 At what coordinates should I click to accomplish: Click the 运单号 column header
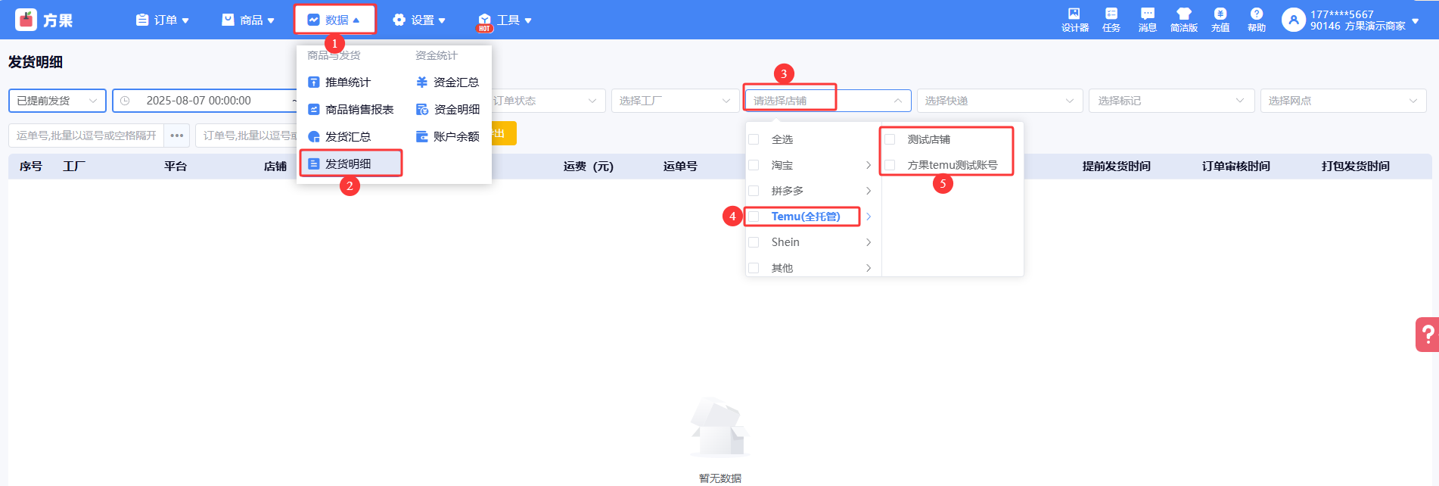coord(680,167)
